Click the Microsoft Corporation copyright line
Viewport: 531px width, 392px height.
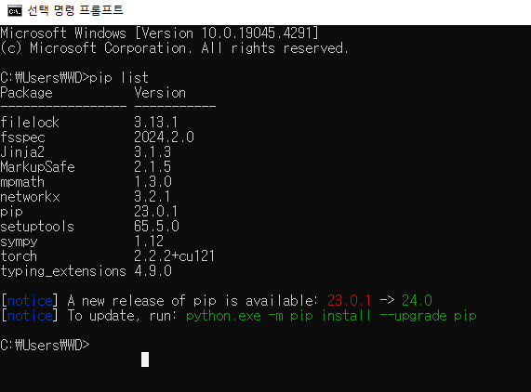pos(174,48)
